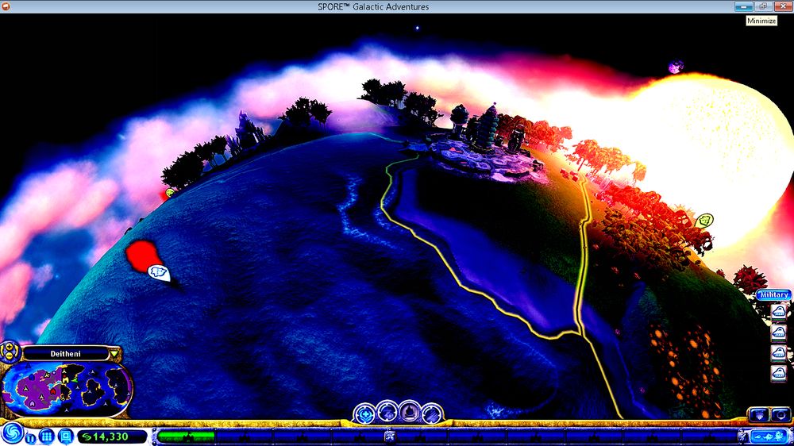Click the title bar app icon

coord(6,6)
